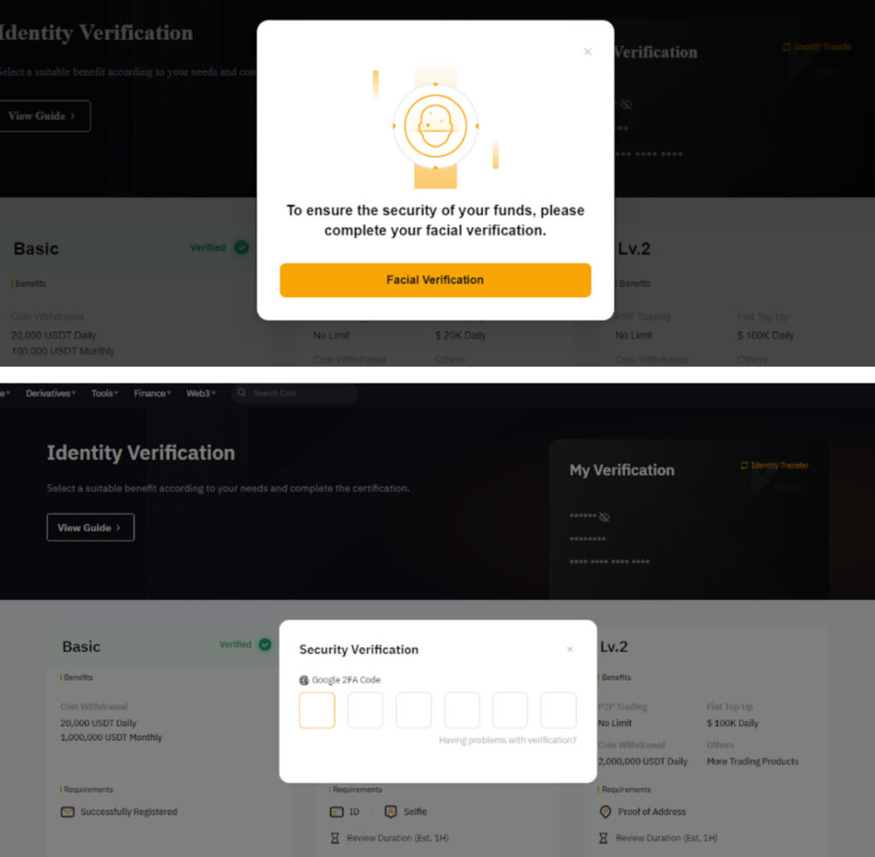Close the Security Verification dialog
This screenshot has width=875, height=857.
(x=570, y=649)
